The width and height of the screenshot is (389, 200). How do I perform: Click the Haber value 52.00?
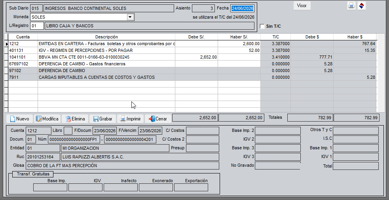point(254,50)
